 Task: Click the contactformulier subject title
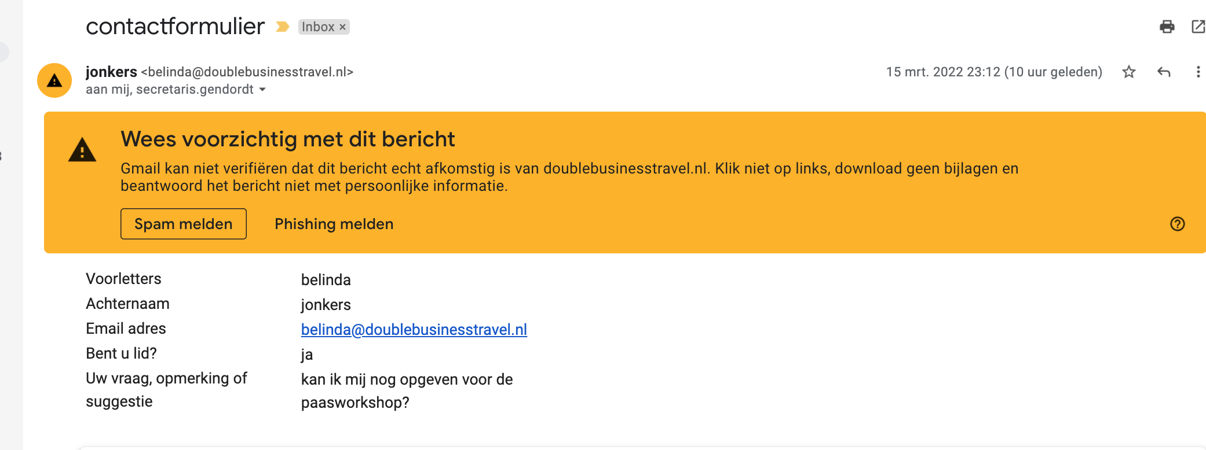(175, 27)
